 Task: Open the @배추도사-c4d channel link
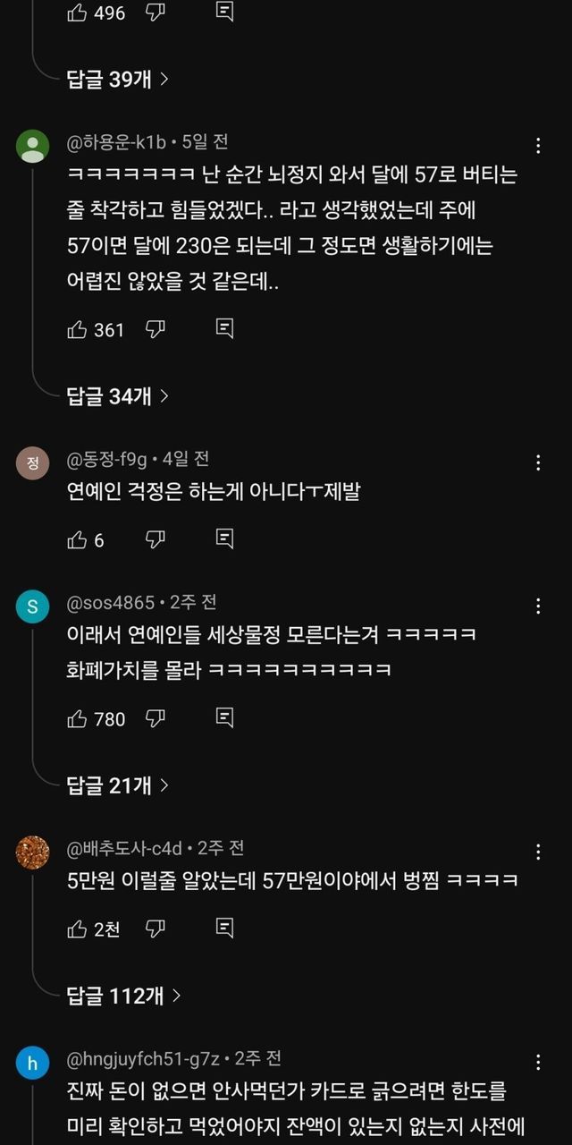tap(124, 847)
